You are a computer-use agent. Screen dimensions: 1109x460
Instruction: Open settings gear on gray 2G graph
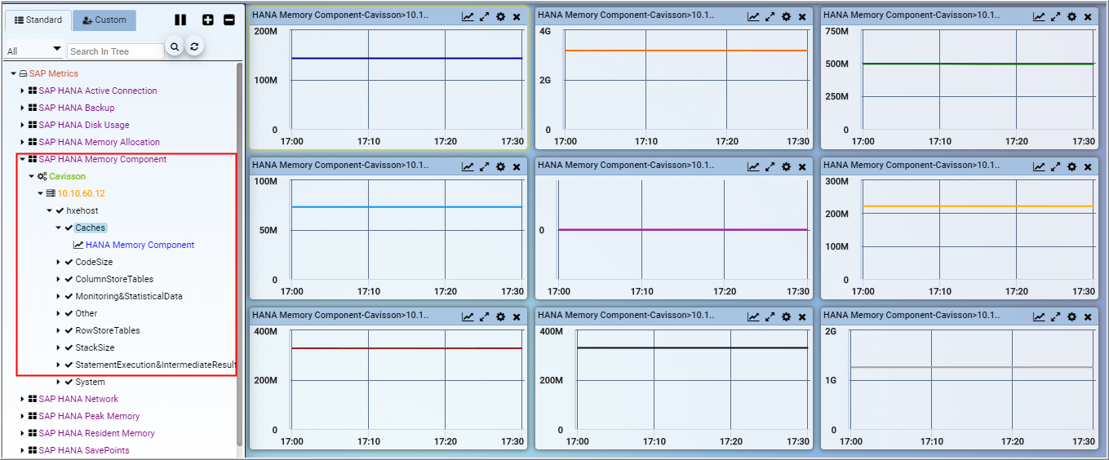(1071, 316)
